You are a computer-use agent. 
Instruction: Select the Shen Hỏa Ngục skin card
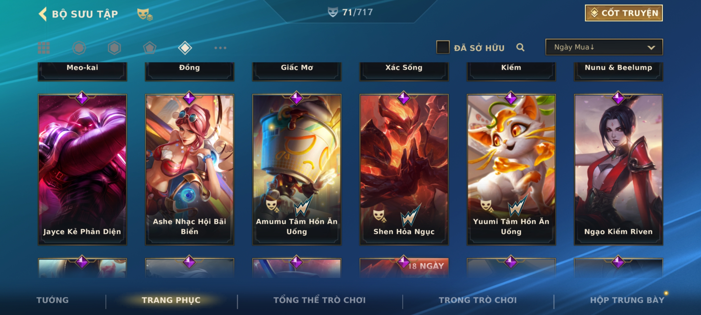point(404,169)
